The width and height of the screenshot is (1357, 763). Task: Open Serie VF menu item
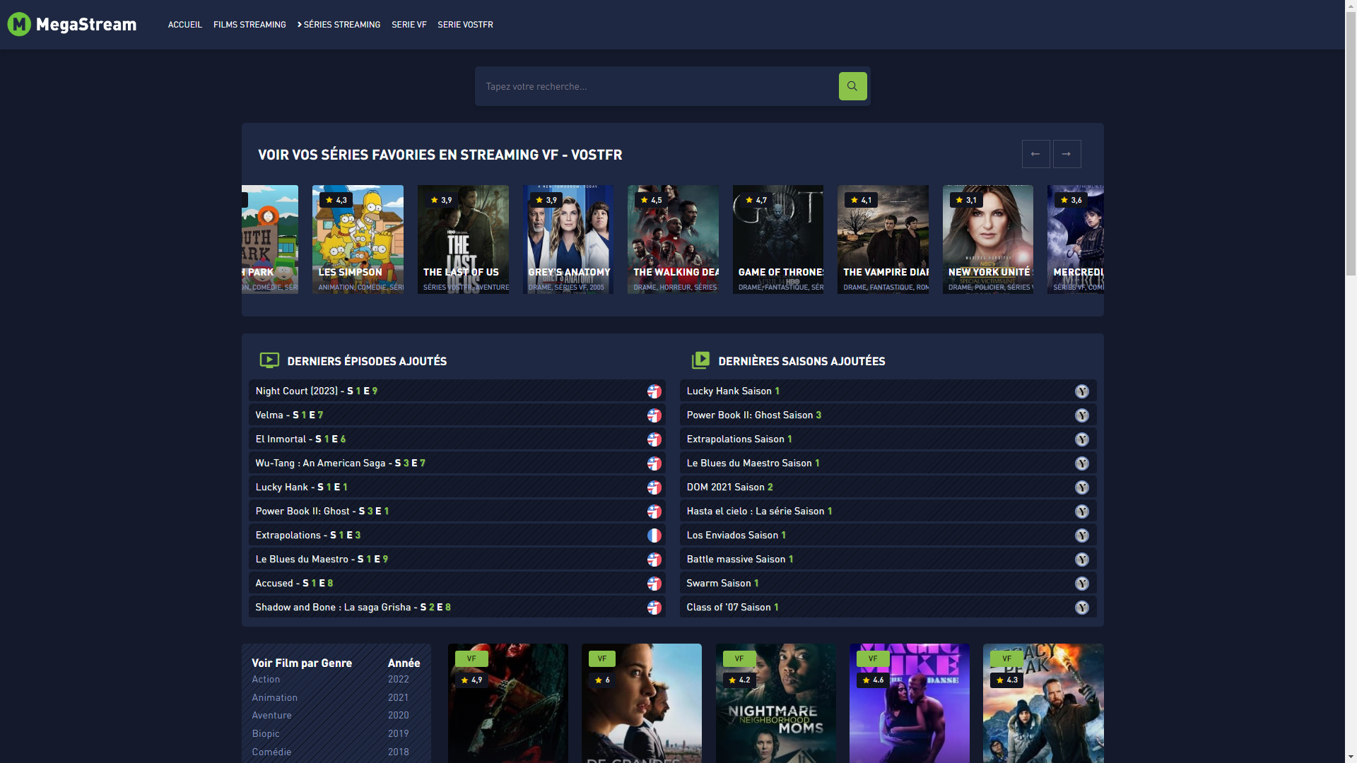(x=409, y=25)
